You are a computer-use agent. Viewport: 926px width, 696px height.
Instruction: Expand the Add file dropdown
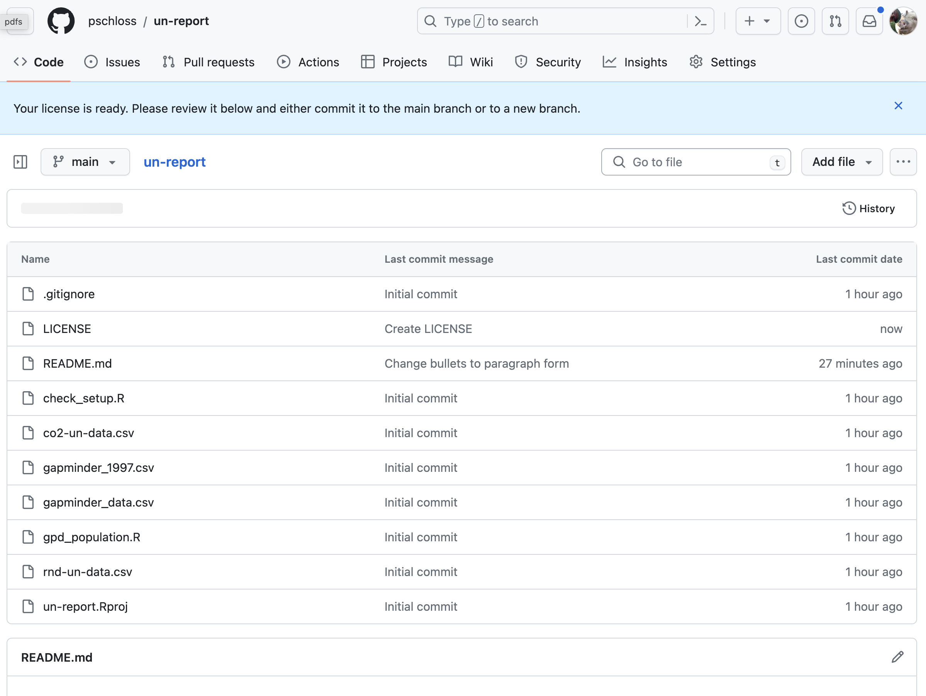[x=841, y=162]
